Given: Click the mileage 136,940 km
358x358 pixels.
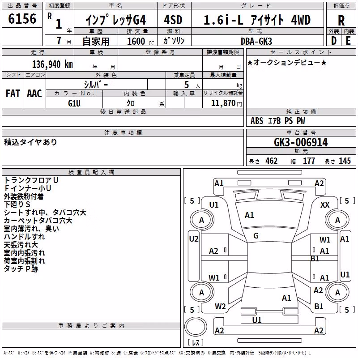Looking at the screenshot, I should (52, 64).
